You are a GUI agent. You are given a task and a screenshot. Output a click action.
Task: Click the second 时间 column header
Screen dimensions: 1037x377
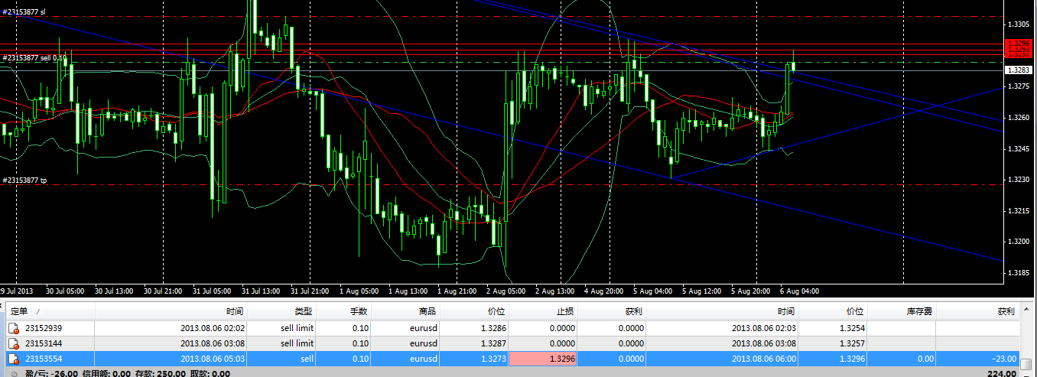tap(723, 311)
